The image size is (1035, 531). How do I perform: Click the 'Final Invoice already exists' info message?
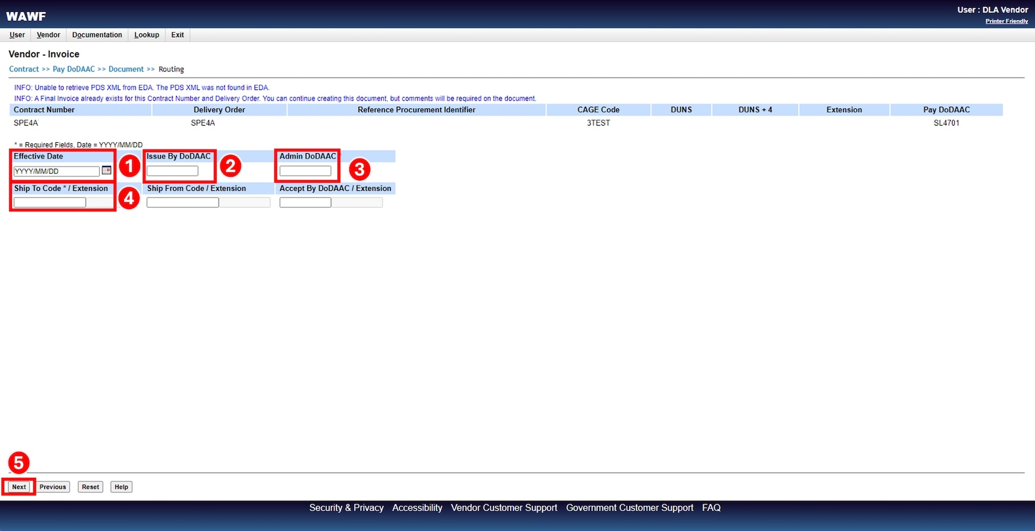point(275,99)
